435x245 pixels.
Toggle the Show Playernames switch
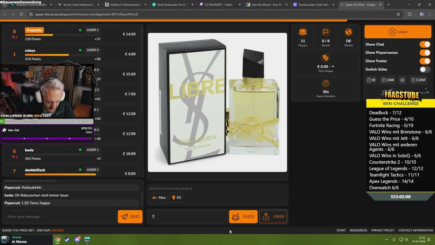point(425,53)
